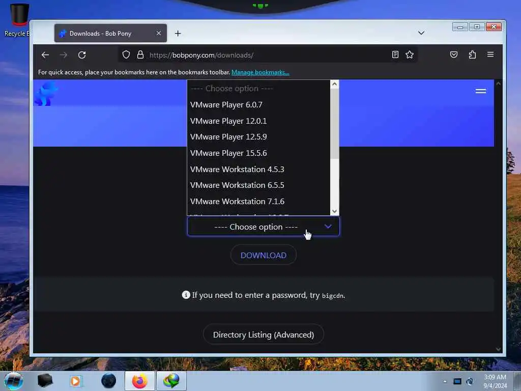Launch the media player from taskbar
Screen dimensions: 521x391
click(75, 381)
